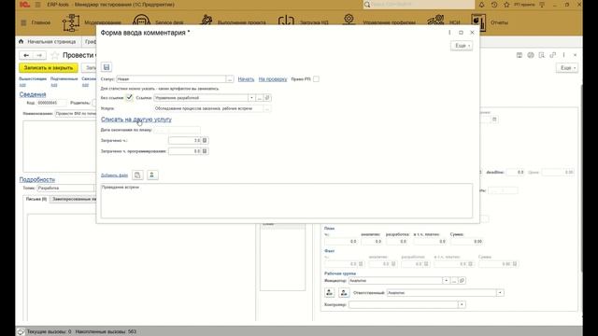The width and height of the screenshot is (598, 336).
Task: Click the Добавить файл link
Action: point(114,175)
